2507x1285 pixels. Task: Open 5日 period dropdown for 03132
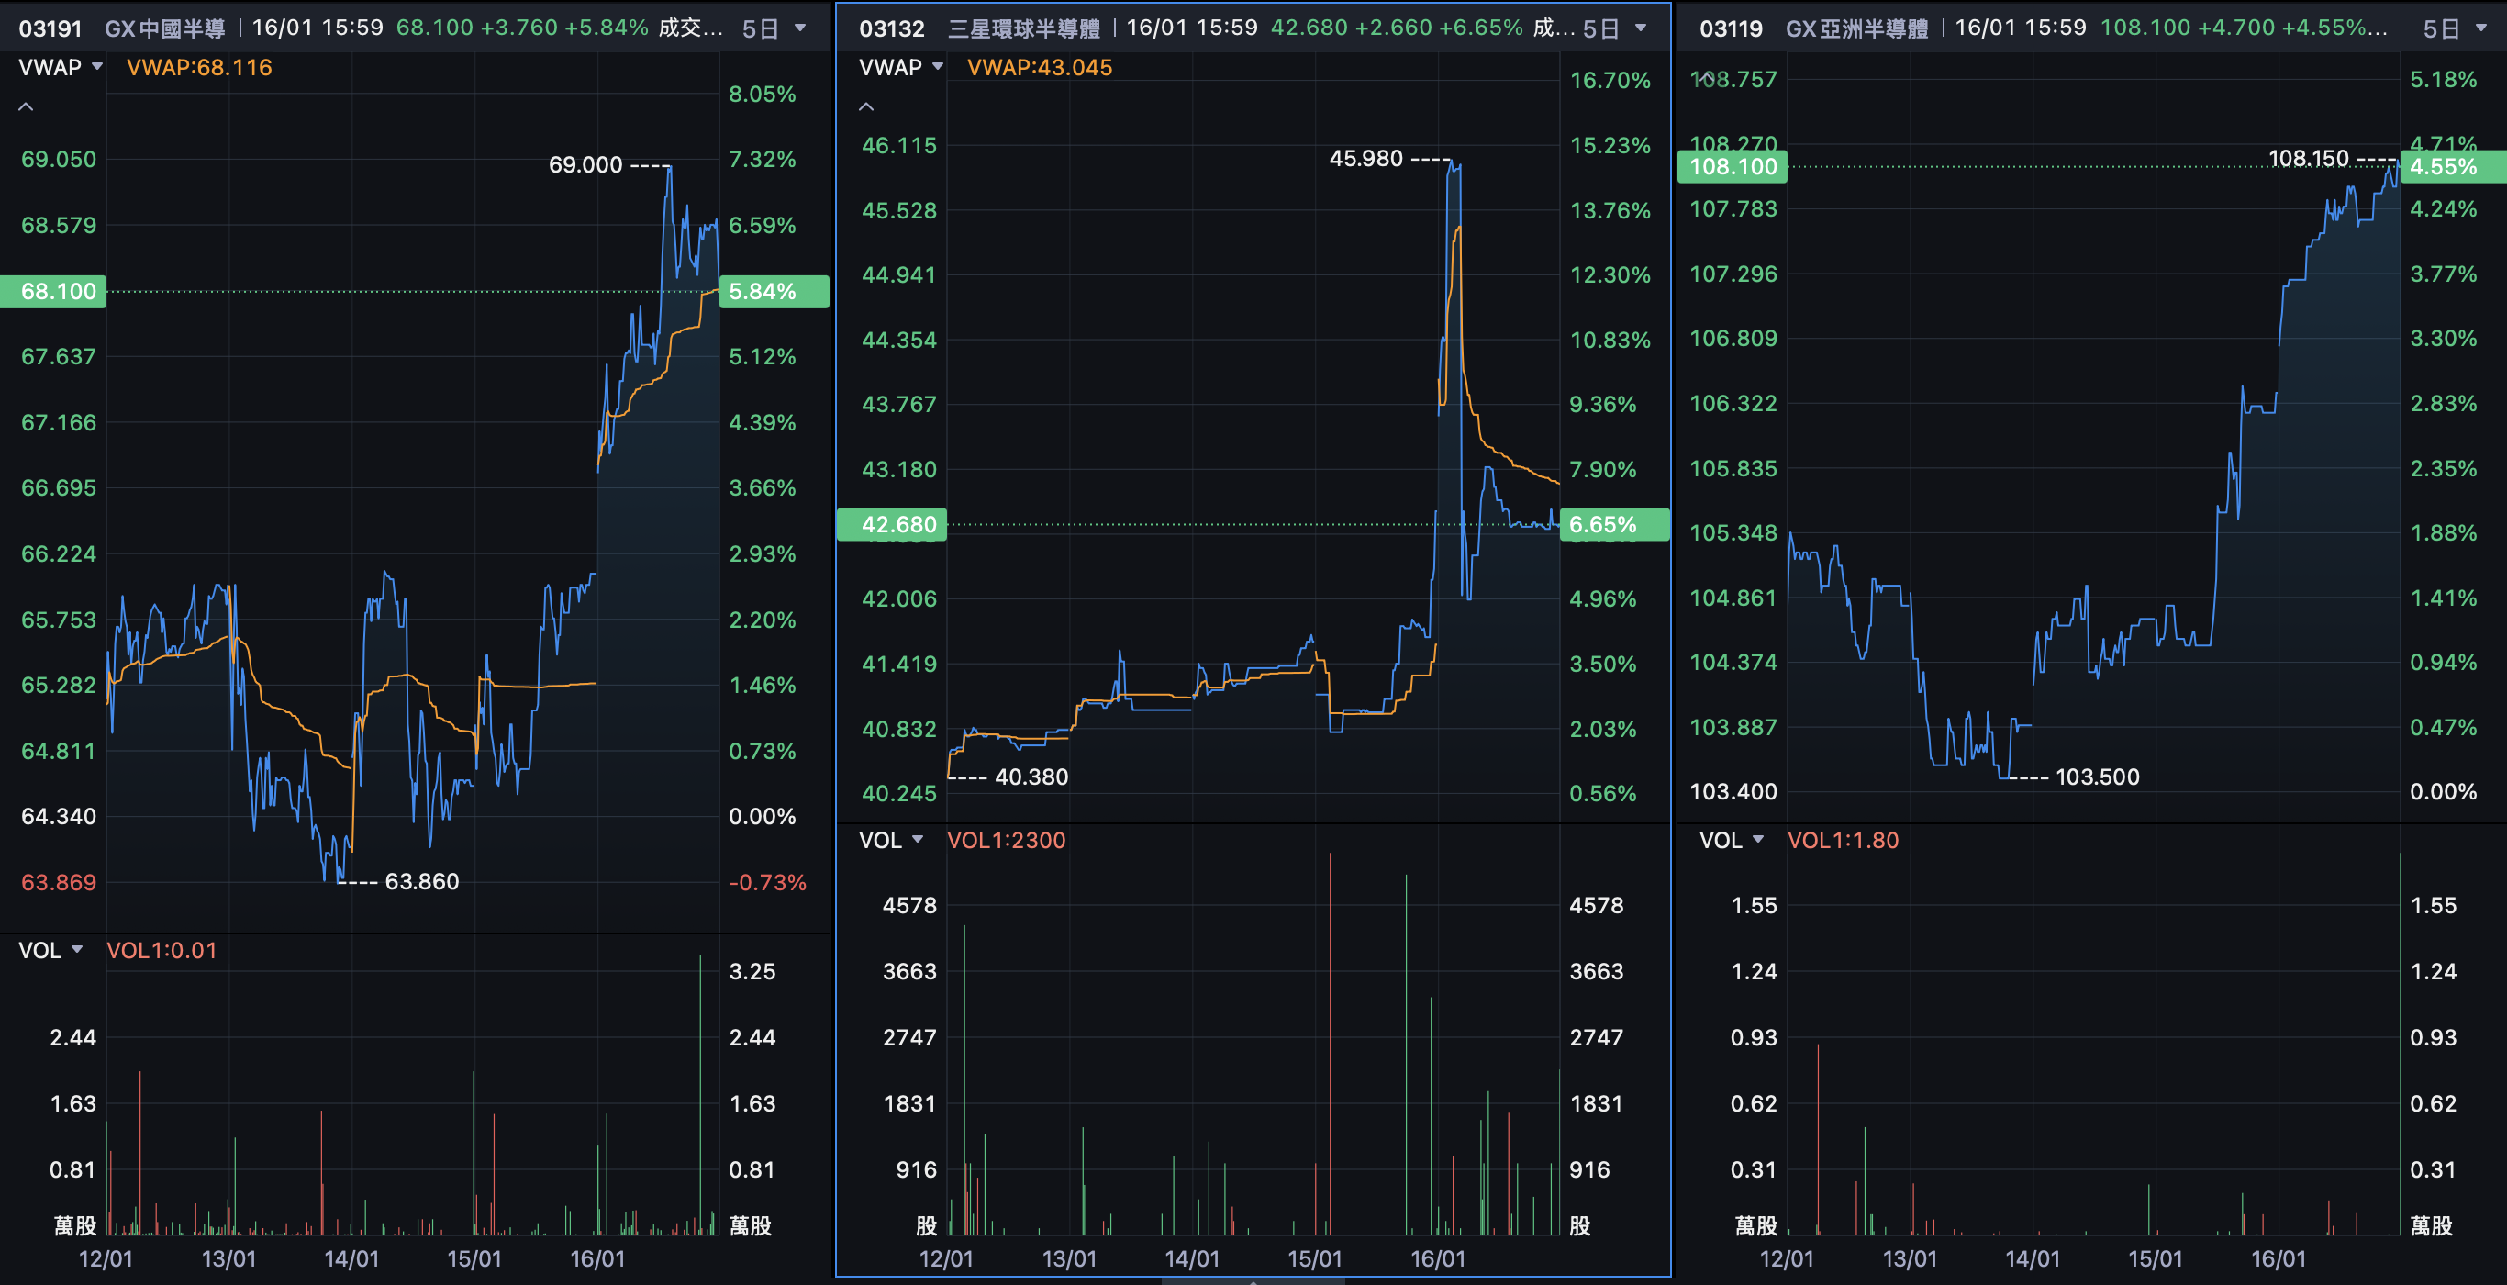pyautogui.click(x=1614, y=28)
